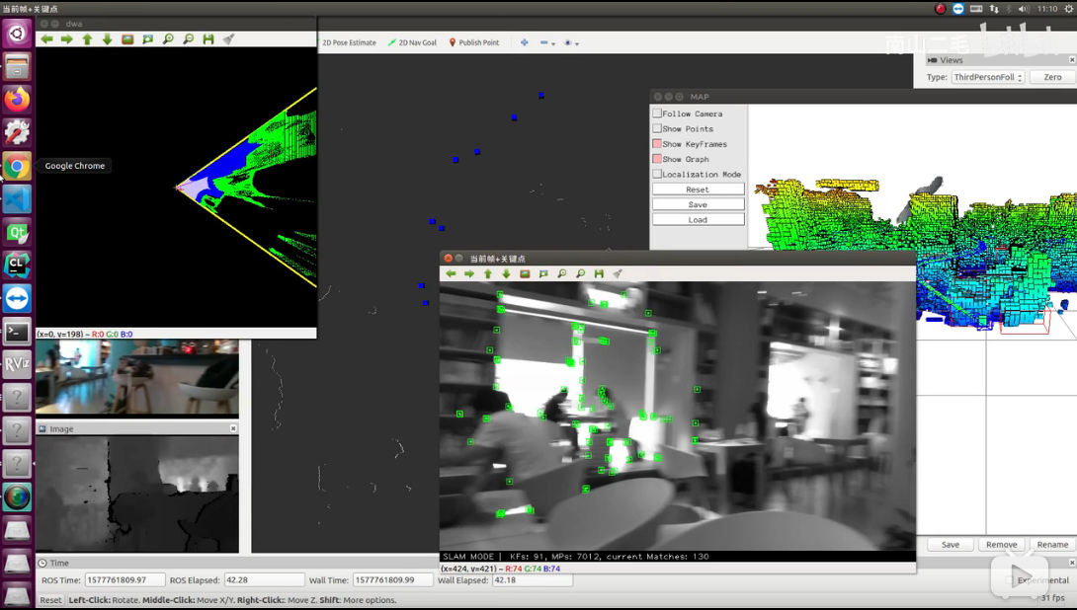1077x610 pixels.
Task: Click forward arrow in dwa window toolbar
Action: [x=66, y=39]
